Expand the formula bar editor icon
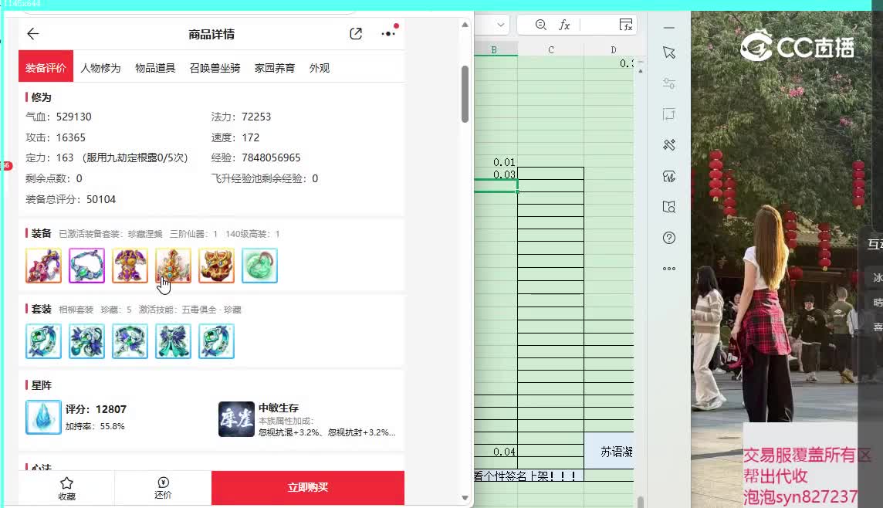The width and height of the screenshot is (883, 508). tap(626, 25)
